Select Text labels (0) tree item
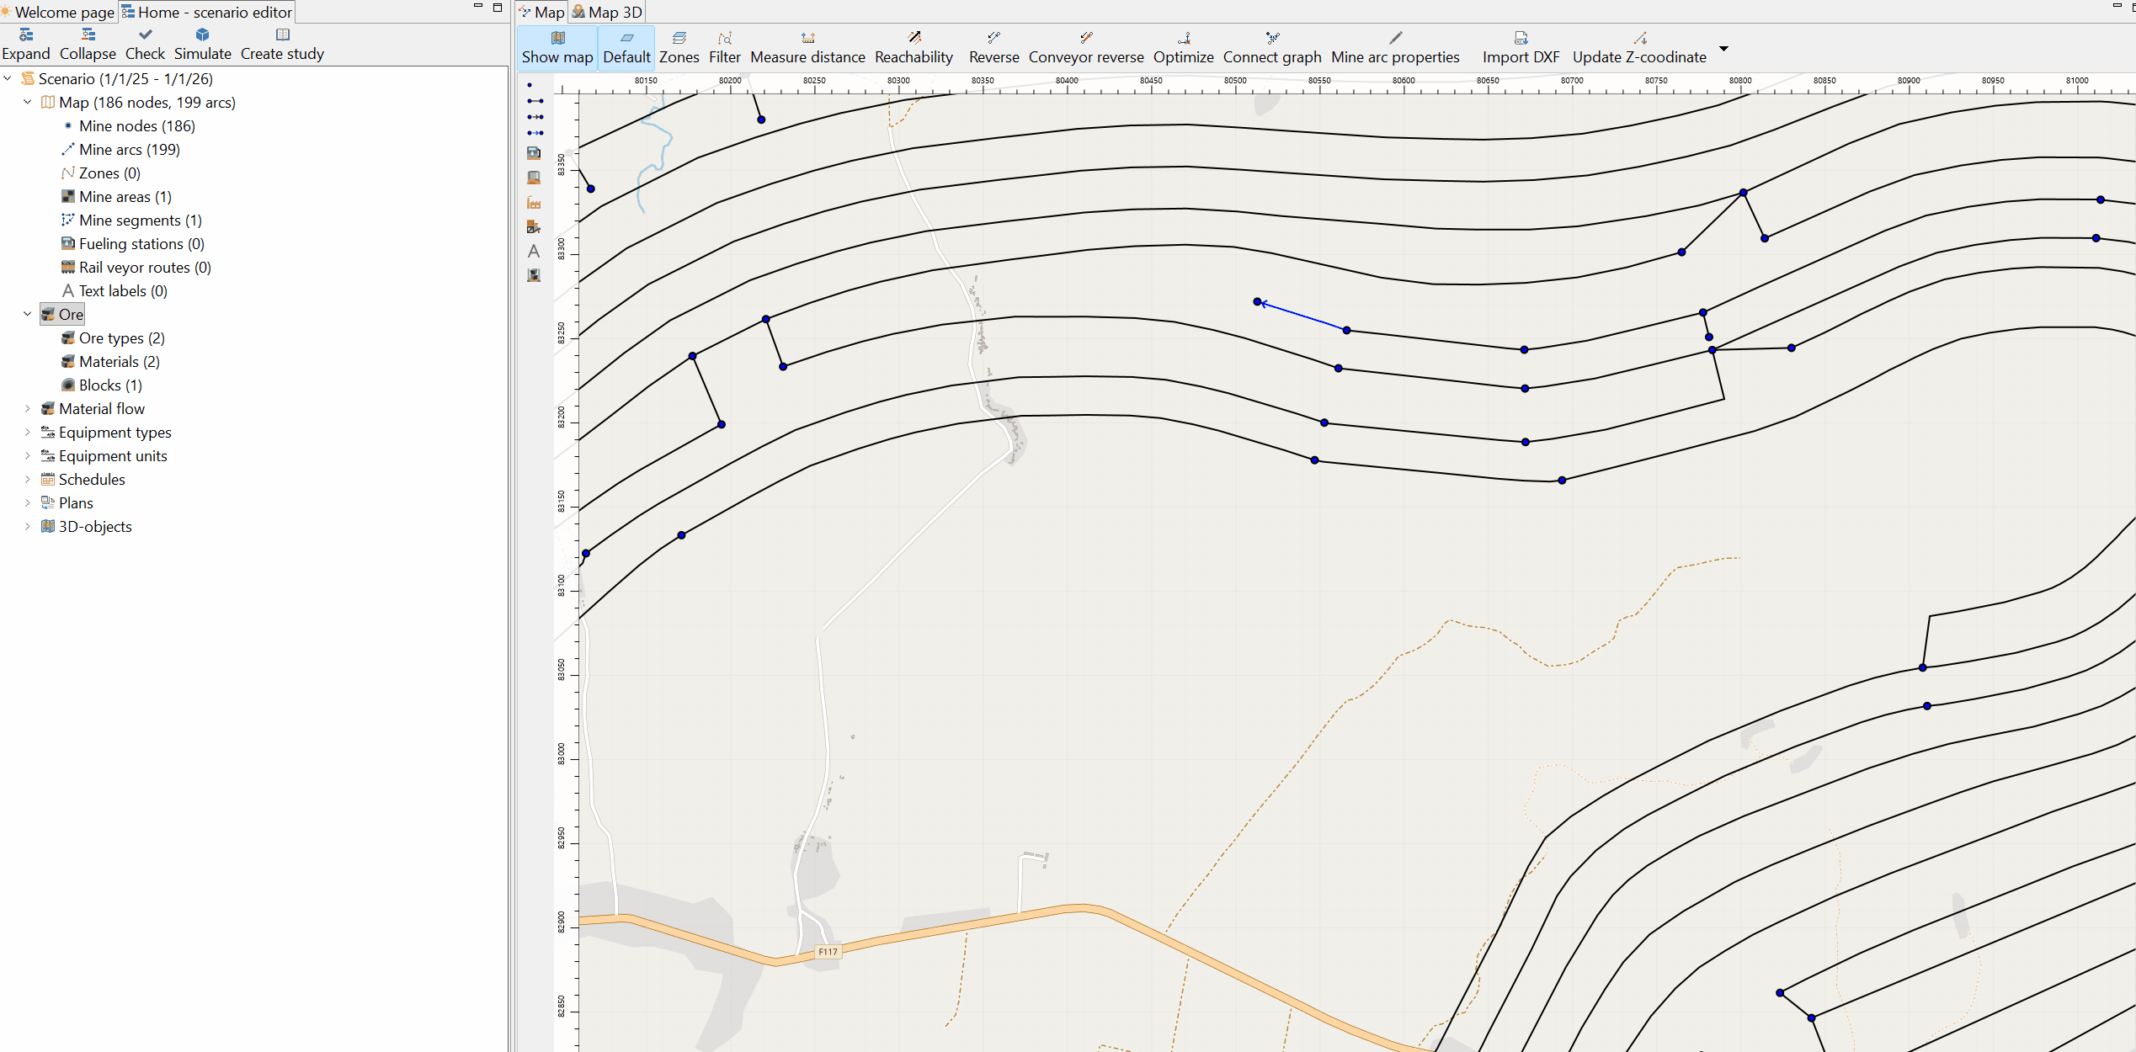Image resolution: width=2136 pixels, height=1052 pixels. point(123,290)
